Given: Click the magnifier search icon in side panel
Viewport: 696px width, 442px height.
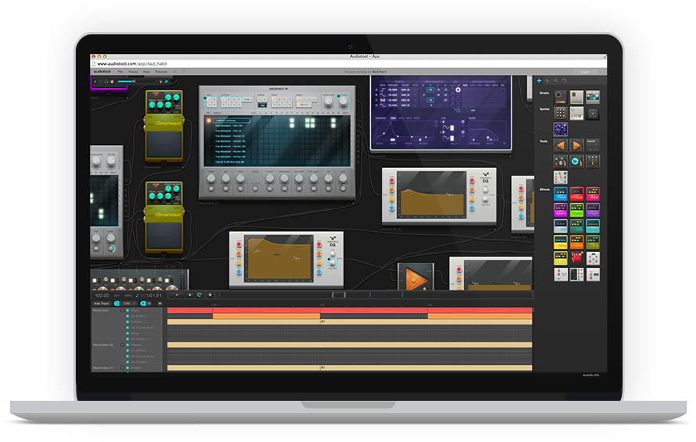Looking at the screenshot, I should click(556, 80).
